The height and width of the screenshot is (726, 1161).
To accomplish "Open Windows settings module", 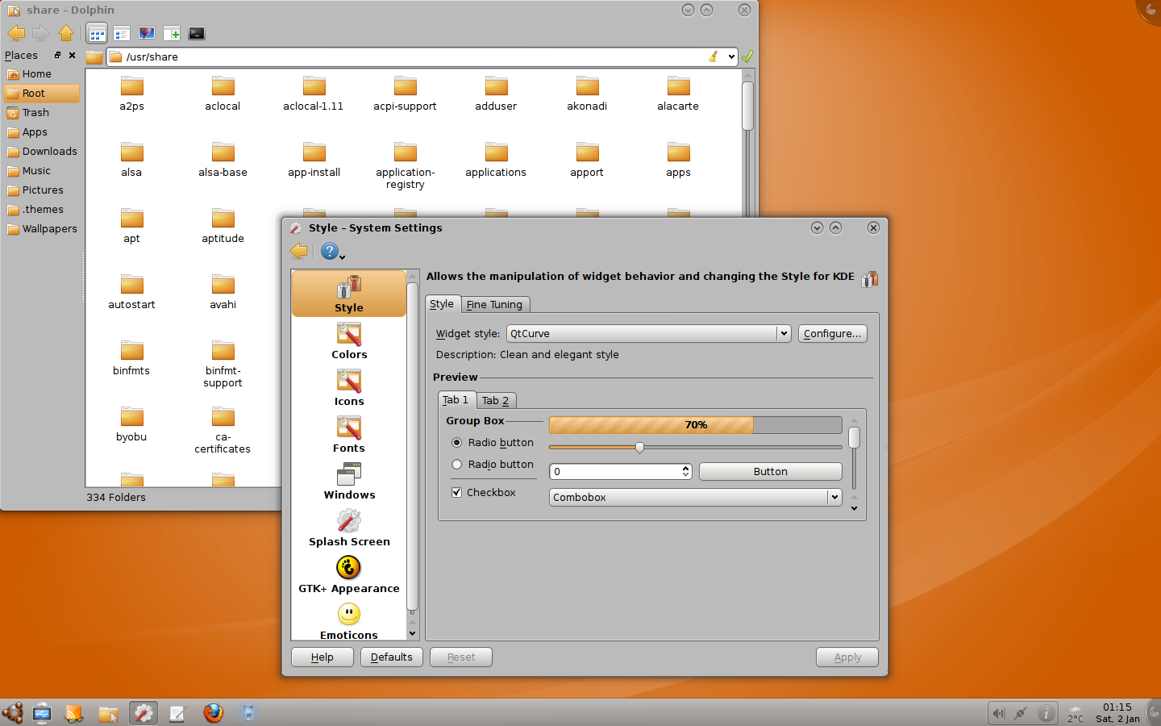I will point(349,481).
